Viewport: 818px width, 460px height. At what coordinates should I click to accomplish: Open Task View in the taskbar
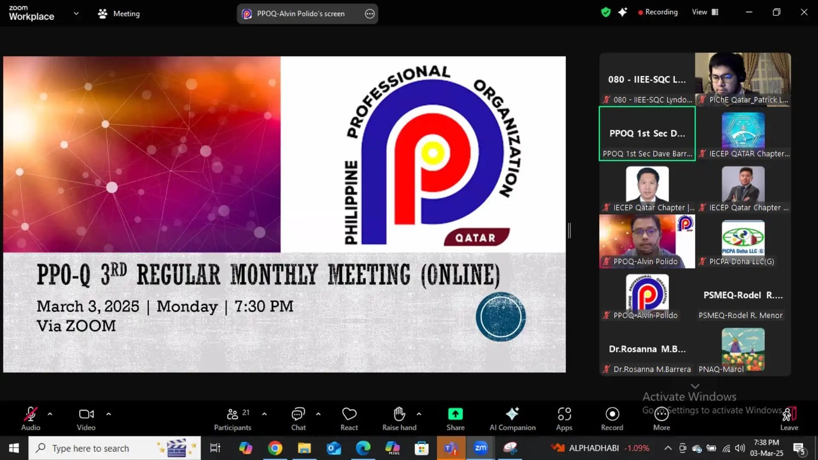pos(215,448)
